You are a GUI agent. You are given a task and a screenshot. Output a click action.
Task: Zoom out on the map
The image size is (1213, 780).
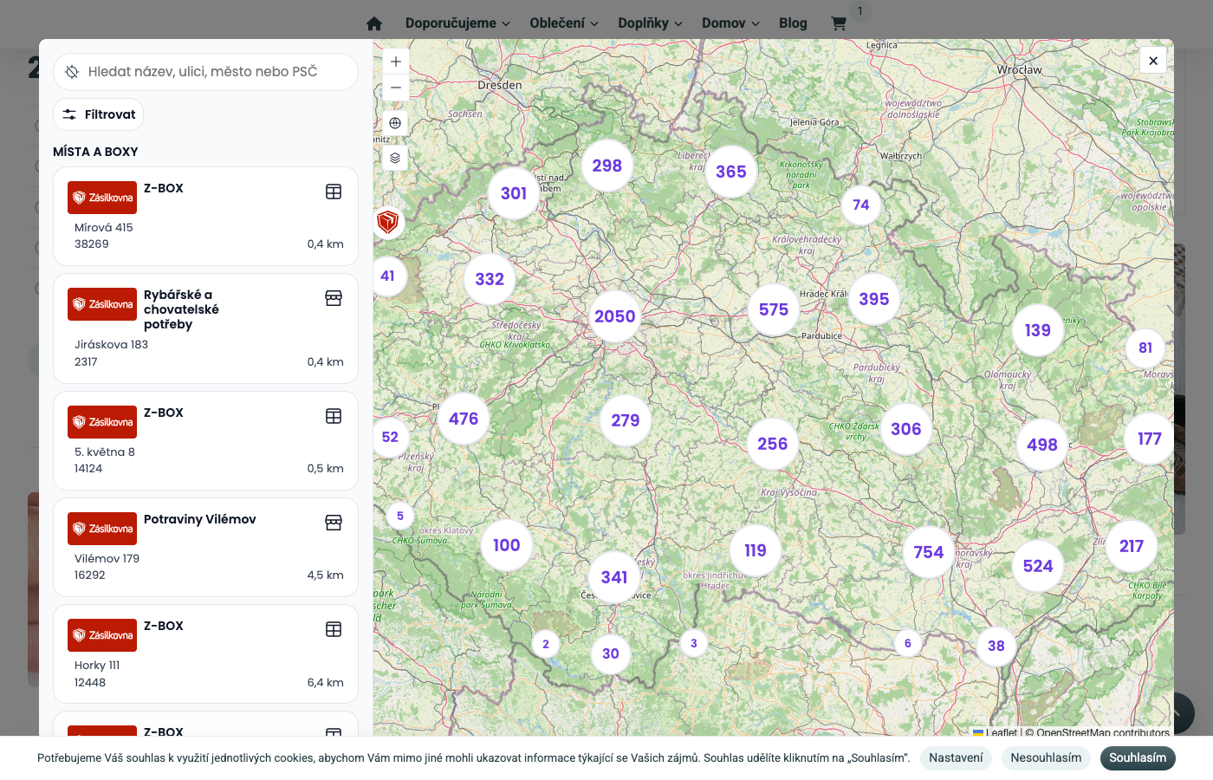(x=395, y=88)
